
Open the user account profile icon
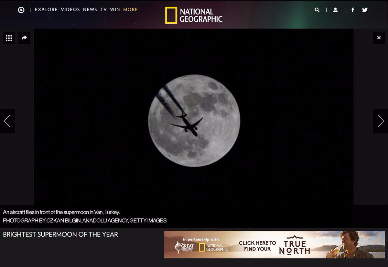(x=336, y=10)
